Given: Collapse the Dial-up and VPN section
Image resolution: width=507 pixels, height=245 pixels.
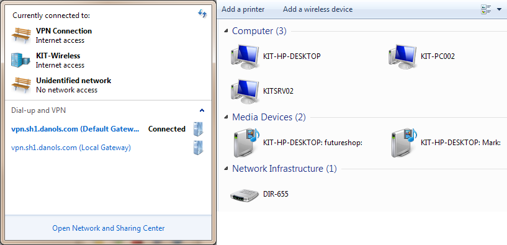Looking at the screenshot, I should point(202,110).
